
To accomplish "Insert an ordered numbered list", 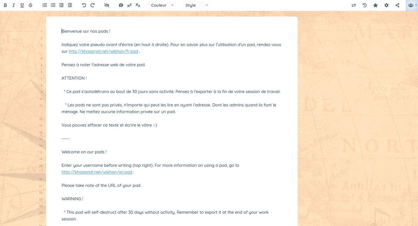I will pos(45,5).
